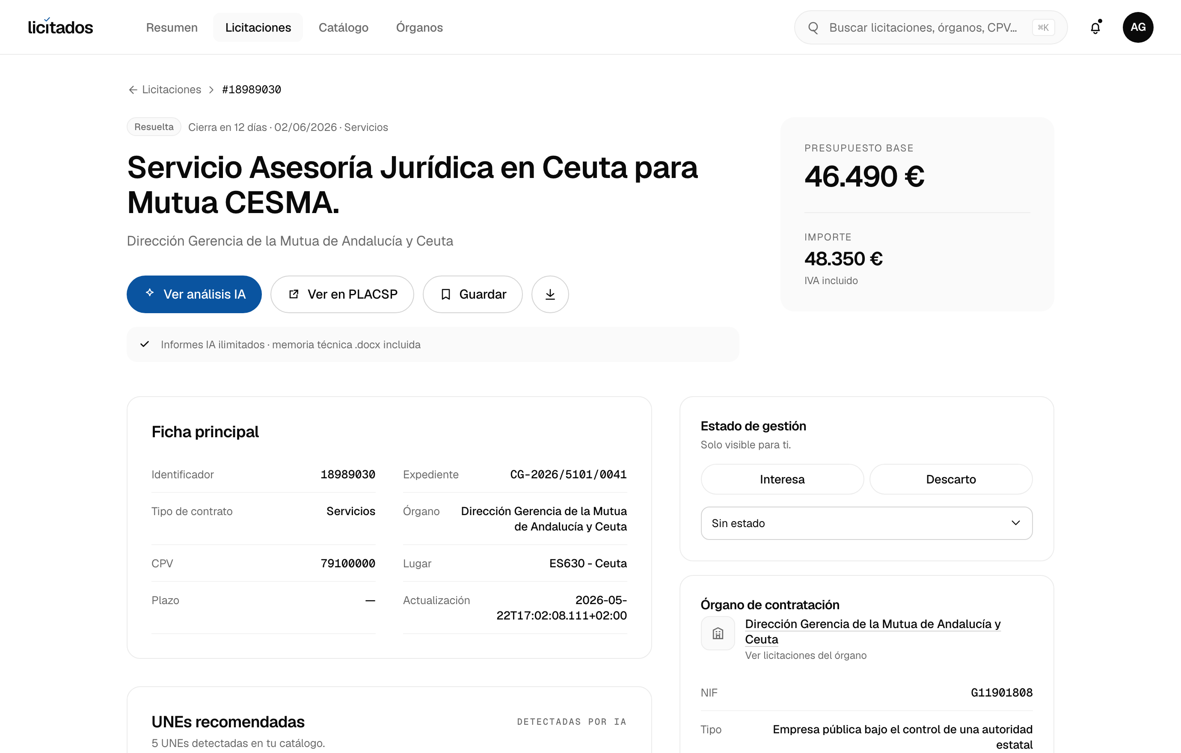
Task: Click the tender title heading
Action: pyautogui.click(x=412, y=185)
